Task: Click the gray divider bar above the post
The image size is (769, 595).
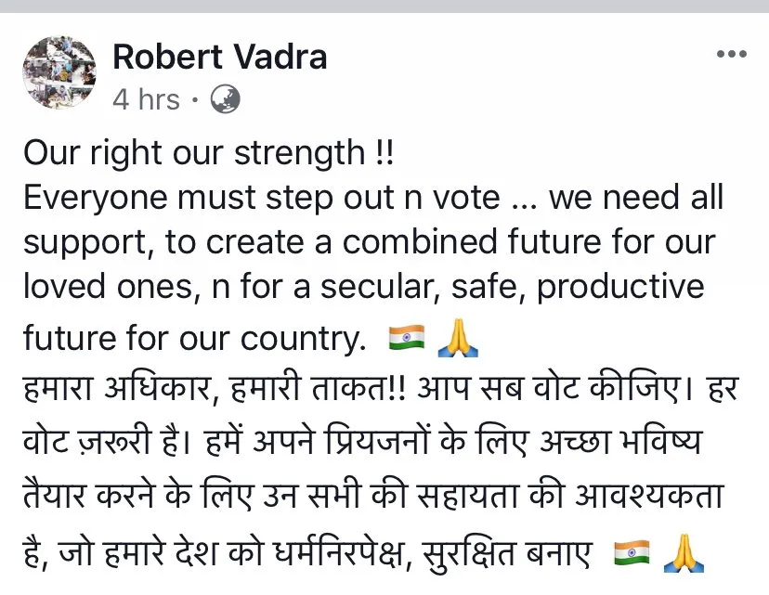Action: (x=384, y=6)
